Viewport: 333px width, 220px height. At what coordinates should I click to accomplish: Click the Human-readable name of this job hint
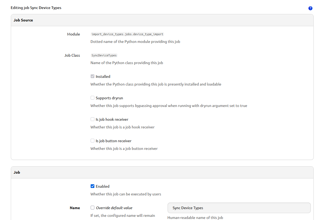[195, 218]
